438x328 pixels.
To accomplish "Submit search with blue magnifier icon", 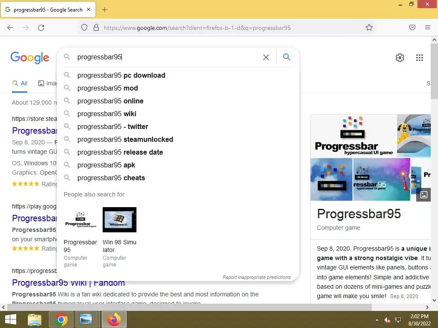I will click(x=287, y=57).
